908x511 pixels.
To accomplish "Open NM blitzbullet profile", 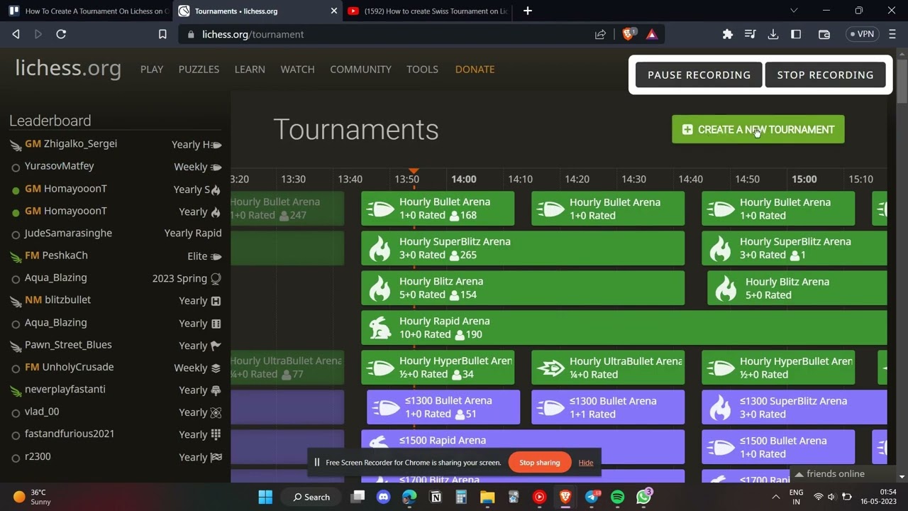I will point(57,300).
